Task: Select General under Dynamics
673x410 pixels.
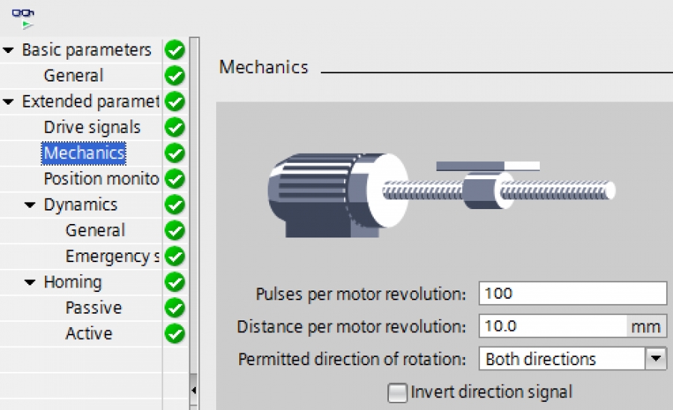Action: pos(95,231)
